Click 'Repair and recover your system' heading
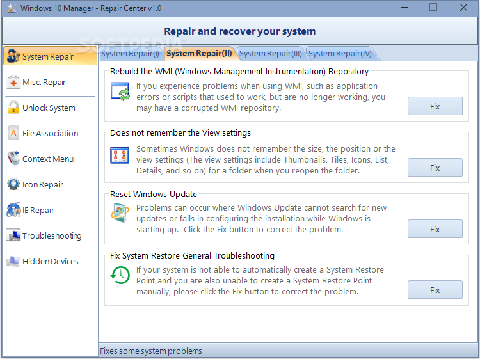The height and width of the screenshot is (359, 480). 240,31
